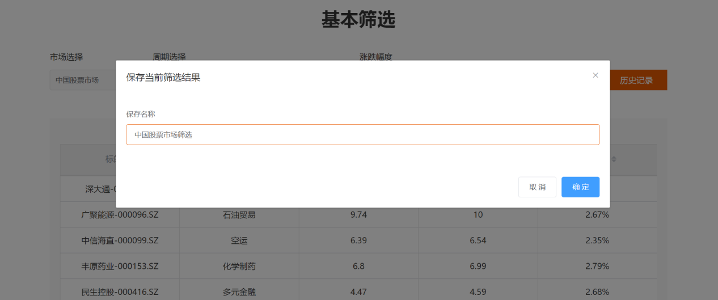This screenshot has height=300, width=718.
Task: Click the 保存当前筛选结果 dialog title
Action: pos(163,78)
